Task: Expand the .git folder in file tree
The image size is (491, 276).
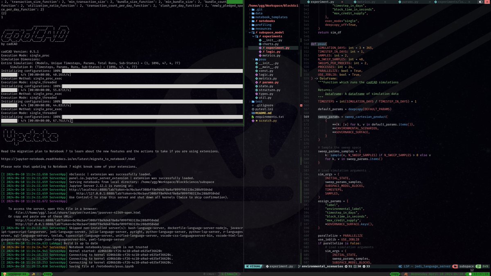Action: (249, 9)
